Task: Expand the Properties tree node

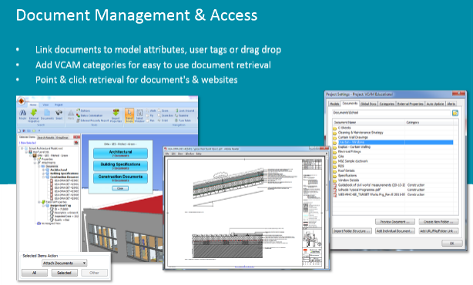Action: coord(35,159)
